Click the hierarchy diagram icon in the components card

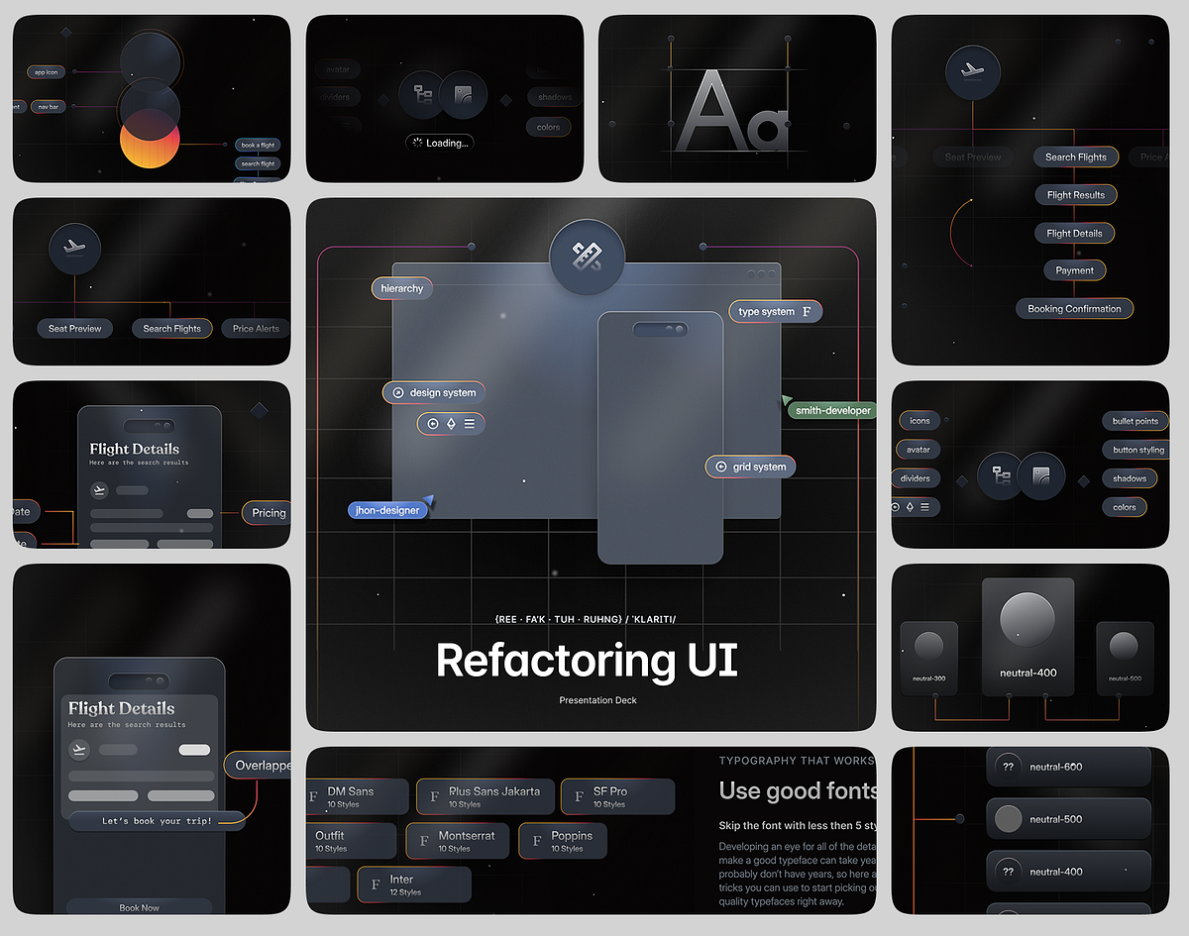point(1000,475)
